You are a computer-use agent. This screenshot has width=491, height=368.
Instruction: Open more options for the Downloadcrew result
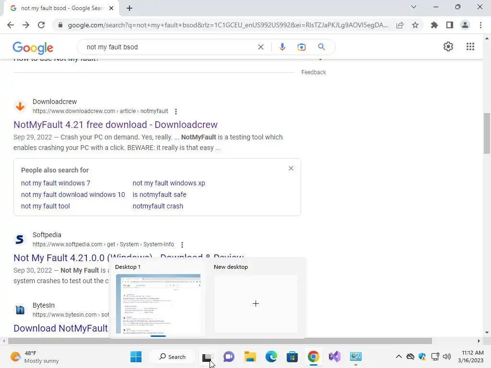click(x=176, y=111)
